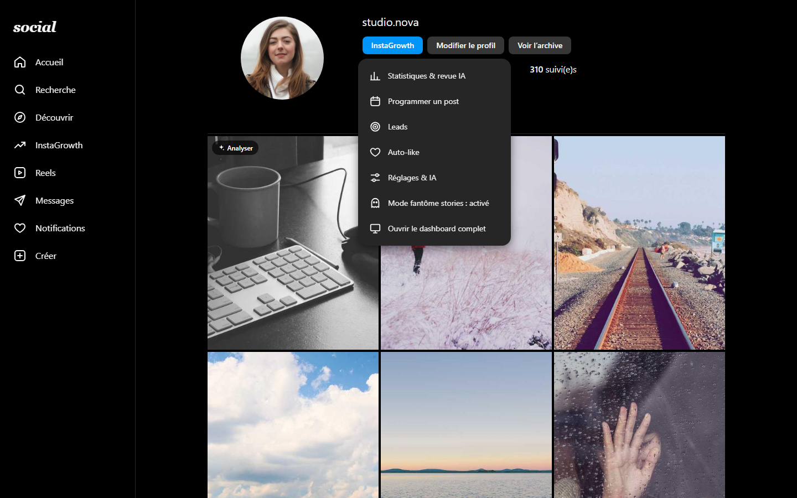The height and width of the screenshot is (498, 797).
Task: Click the social logo
Action: point(35,27)
